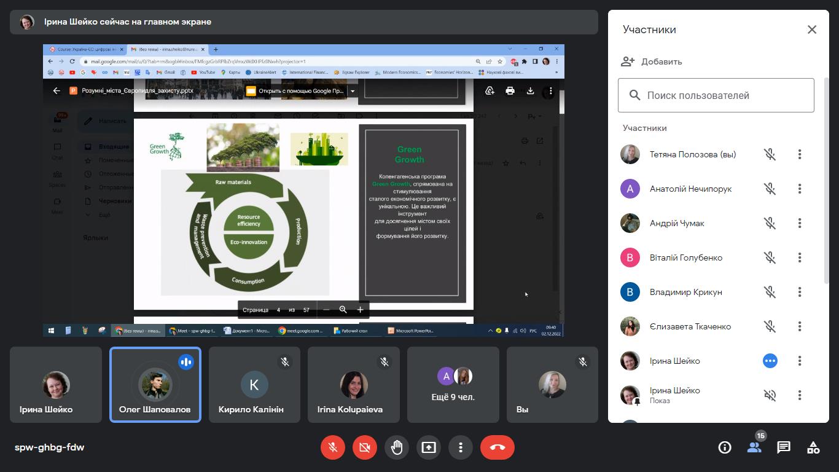Image resolution: width=839 pixels, height=472 pixels.
Task: Select Олег Шаповалов video tile
Action: 155,385
